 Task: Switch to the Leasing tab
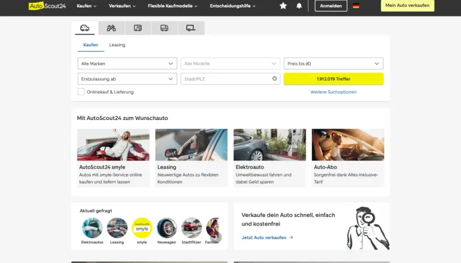tap(117, 45)
